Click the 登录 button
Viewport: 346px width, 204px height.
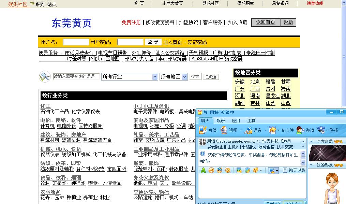click(153, 42)
